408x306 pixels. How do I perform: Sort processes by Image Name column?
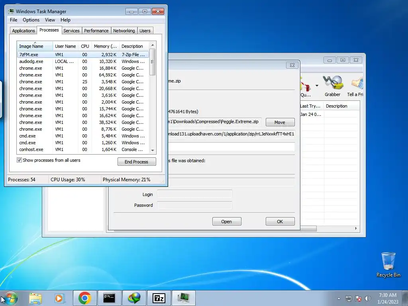click(35, 46)
